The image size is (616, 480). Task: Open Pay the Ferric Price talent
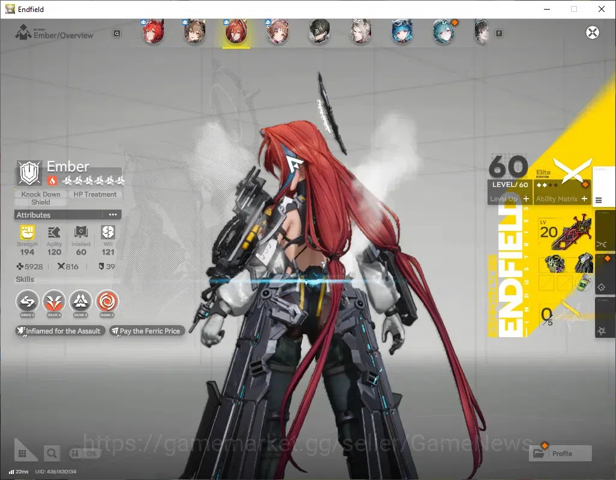tap(147, 331)
